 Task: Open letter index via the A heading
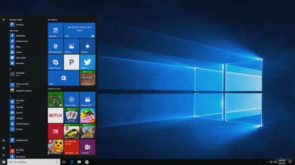coord(10,80)
